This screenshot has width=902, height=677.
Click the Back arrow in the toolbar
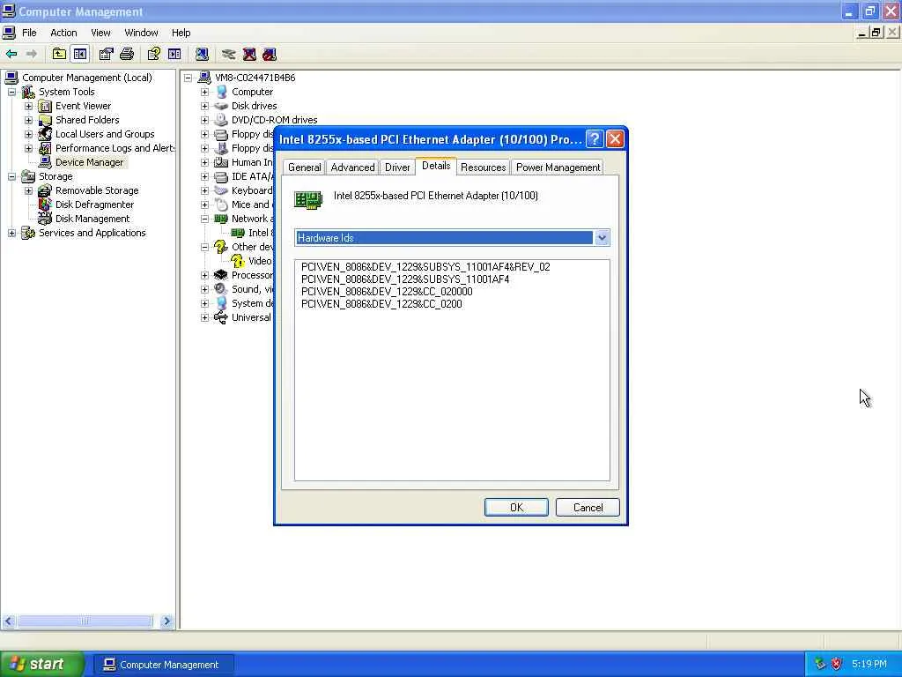pyautogui.click(x=11, y=54)
